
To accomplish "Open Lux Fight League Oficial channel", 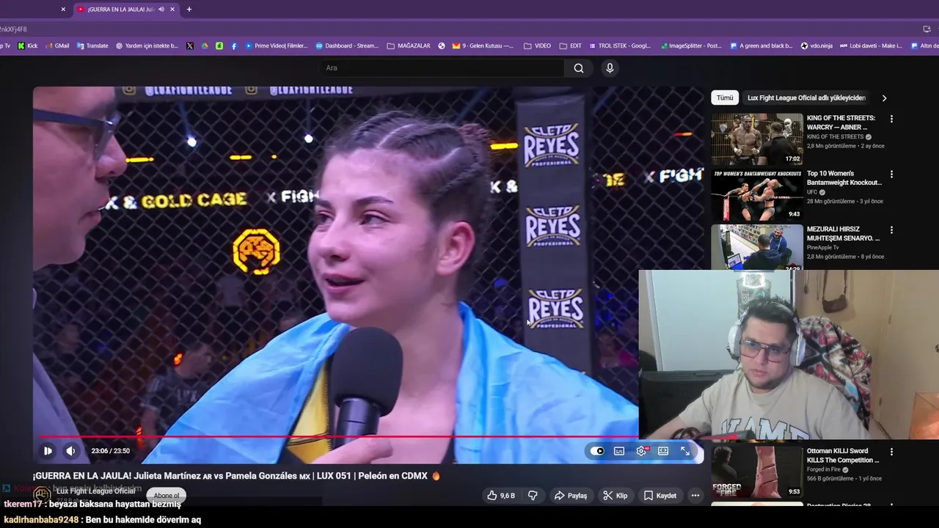I will [x=96, y=491].
